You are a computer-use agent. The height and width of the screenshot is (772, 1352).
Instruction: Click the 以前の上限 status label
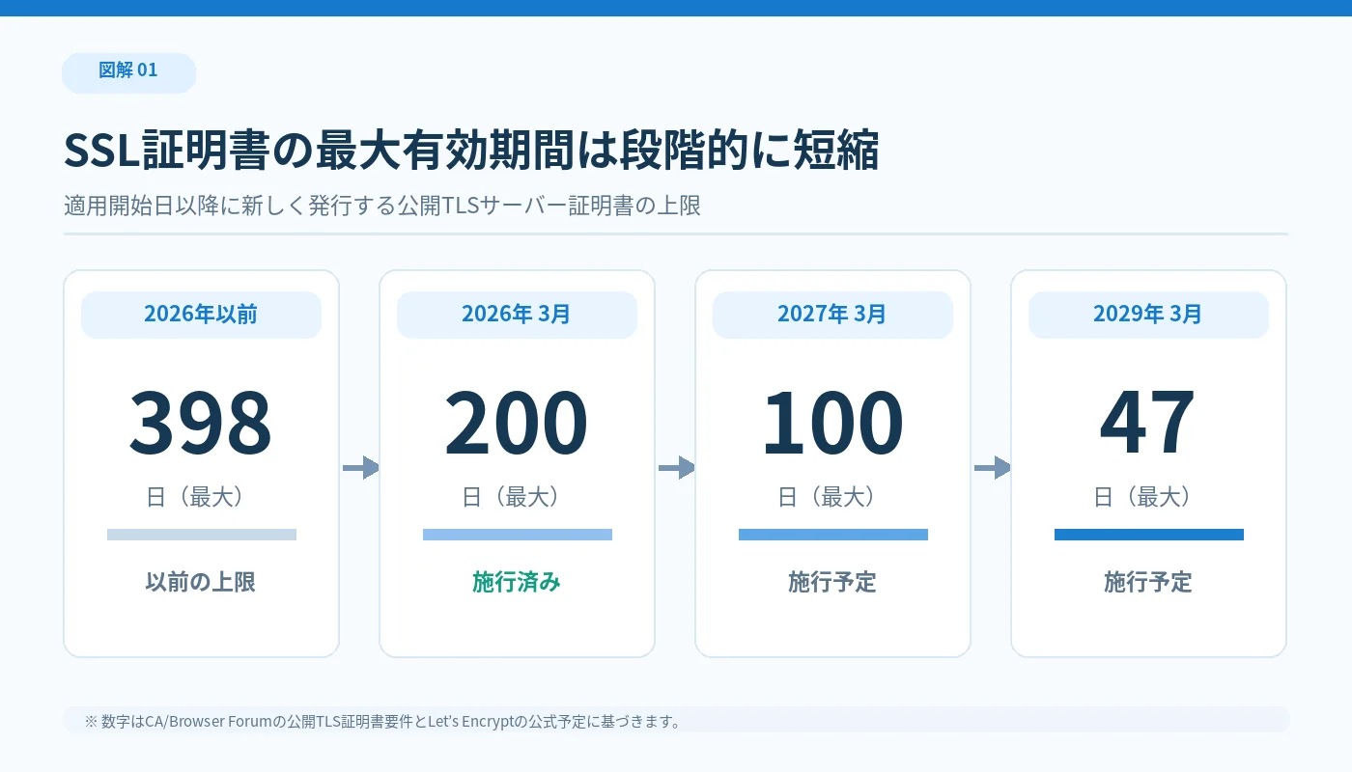201,582
